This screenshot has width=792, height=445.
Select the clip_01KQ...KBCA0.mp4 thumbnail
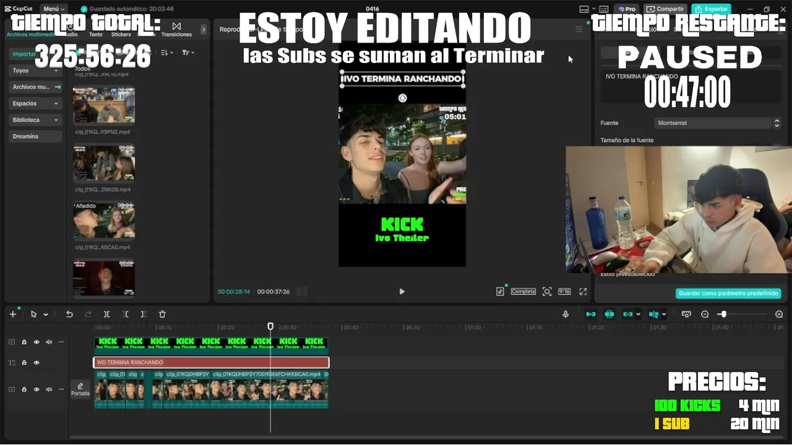click(x=104, y=221)
